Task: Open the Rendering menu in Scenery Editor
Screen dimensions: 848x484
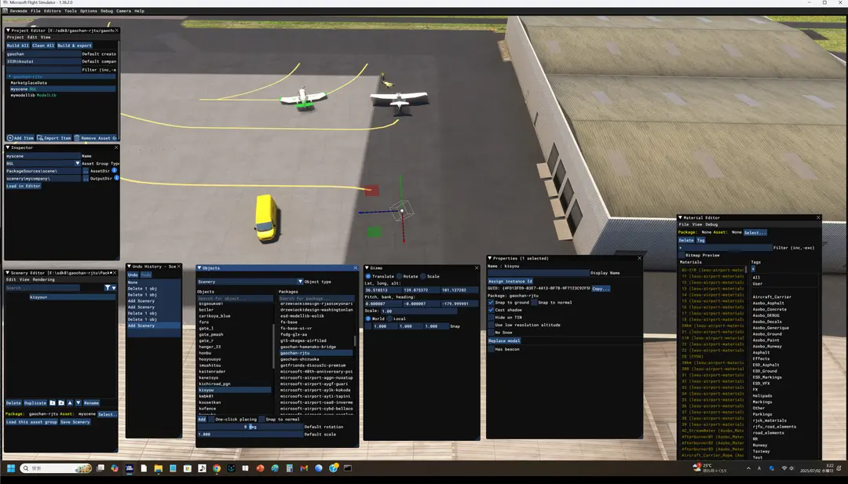Action: (x=44, y=280)
